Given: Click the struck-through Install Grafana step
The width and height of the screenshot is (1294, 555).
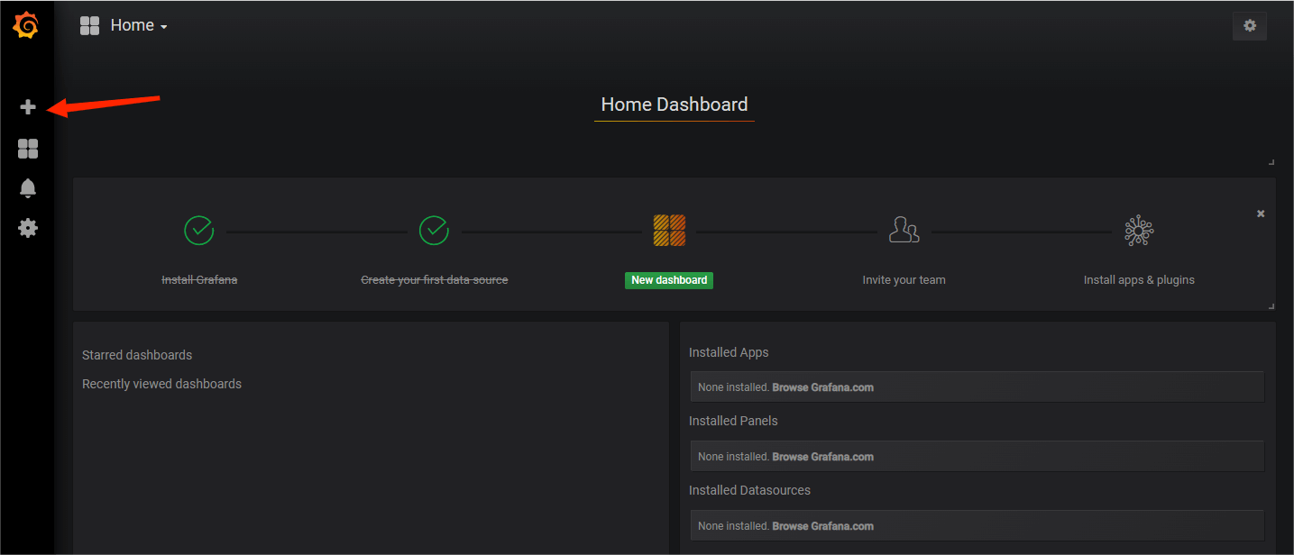Looking at the screenshot, I should click(x=199, y=280).
